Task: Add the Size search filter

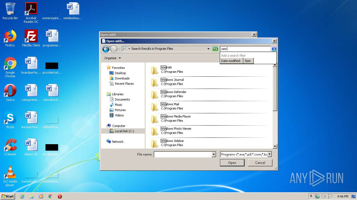Action: 248,61
